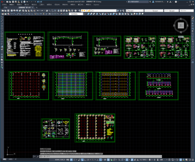Click into the command line input field
The image size is (195, 162).
point(100,156)
